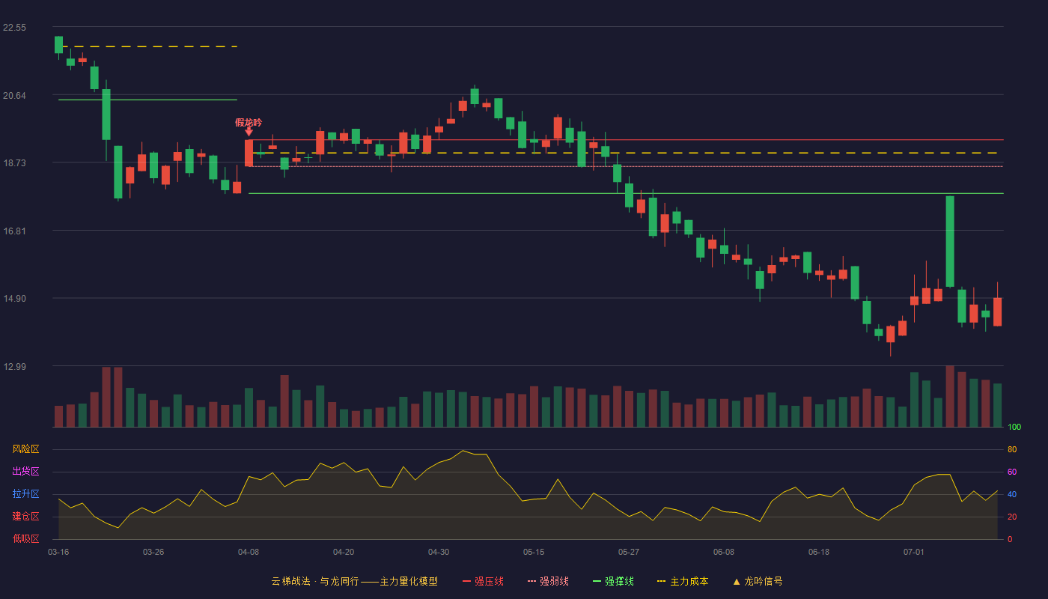Viewport: 1048px width, 599px height.
Task: Toggle the 主力成本 legend entry
Action: point(682,581)
